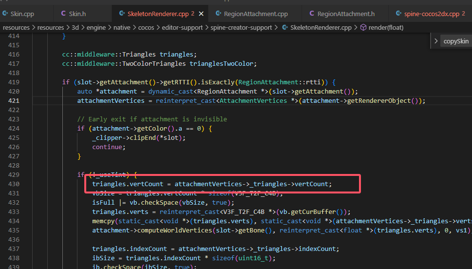Screen dimensions: 472x269
Task: Click line number 419 in gutter
Action: [x=14, y=82]
